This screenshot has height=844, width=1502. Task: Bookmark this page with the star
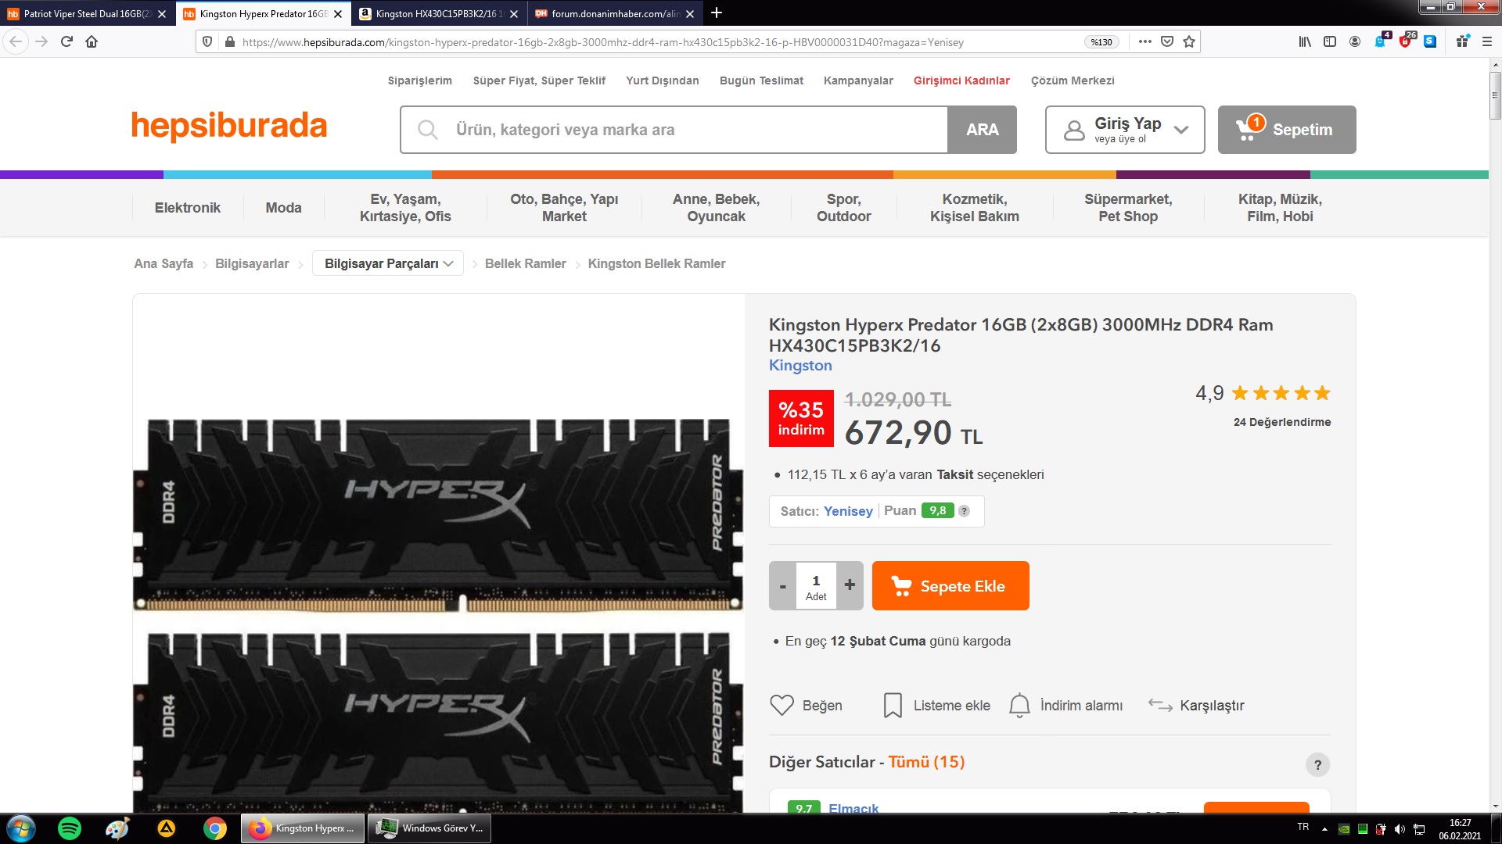[1189, 42]
